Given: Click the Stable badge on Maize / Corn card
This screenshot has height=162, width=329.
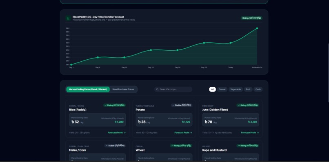Looking at the screenshot, I should pyautogui.click(x=115, y=145).
